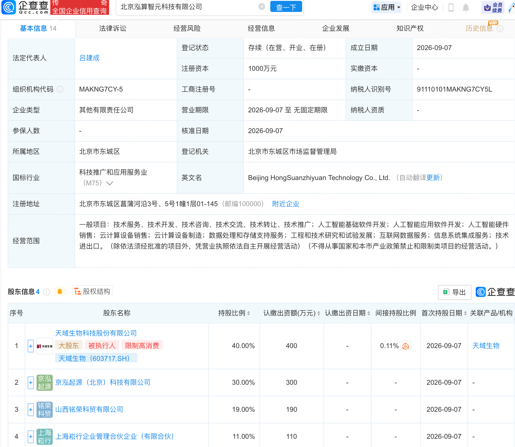Click registration authority 北京市东城区市场监督管理局
The image size is (515, 447).
[292, 152]
